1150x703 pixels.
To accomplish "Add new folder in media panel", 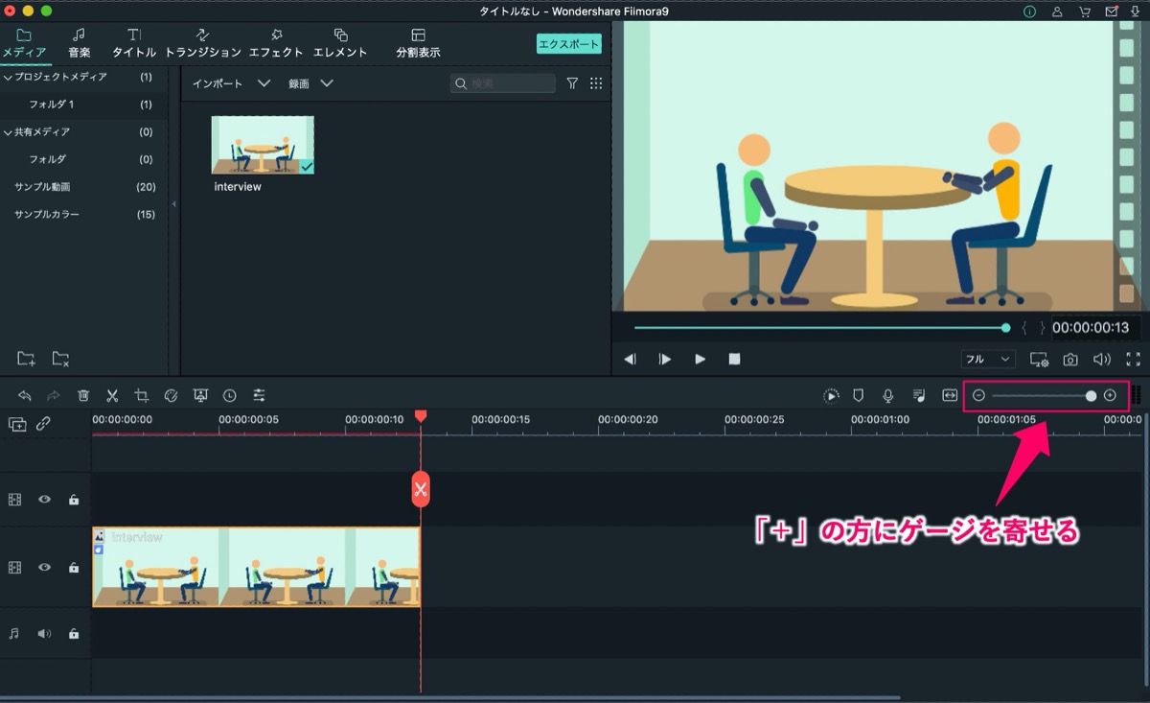I will [x=26, y=359].
